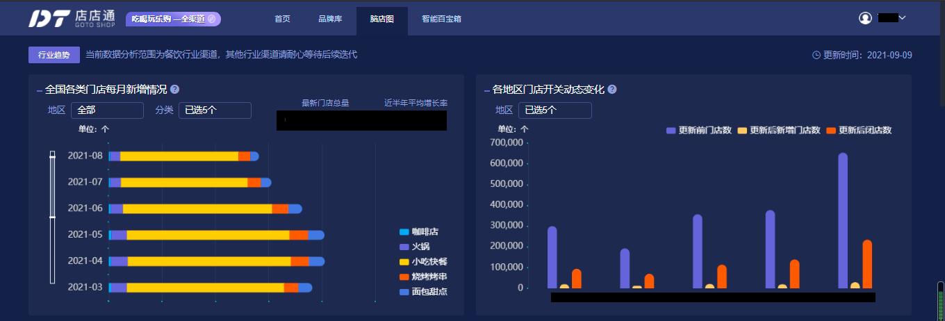Screen dimensions: 945x321
Task: Toggle 更新后新增门店数 legend series
Action: (x=780, y=130)
